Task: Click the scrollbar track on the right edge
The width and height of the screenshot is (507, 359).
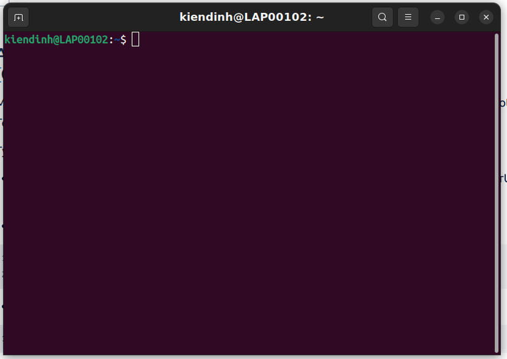Action: point(495,184)
